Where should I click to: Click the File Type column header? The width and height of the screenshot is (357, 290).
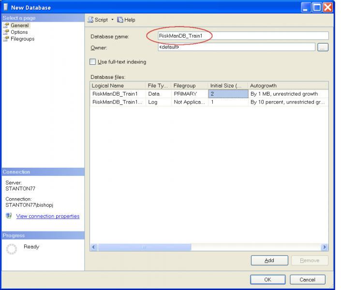click(158, 86)
